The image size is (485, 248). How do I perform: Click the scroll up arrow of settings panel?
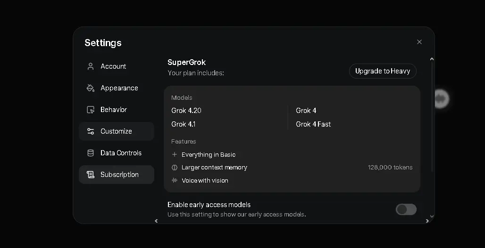(432, 59)
